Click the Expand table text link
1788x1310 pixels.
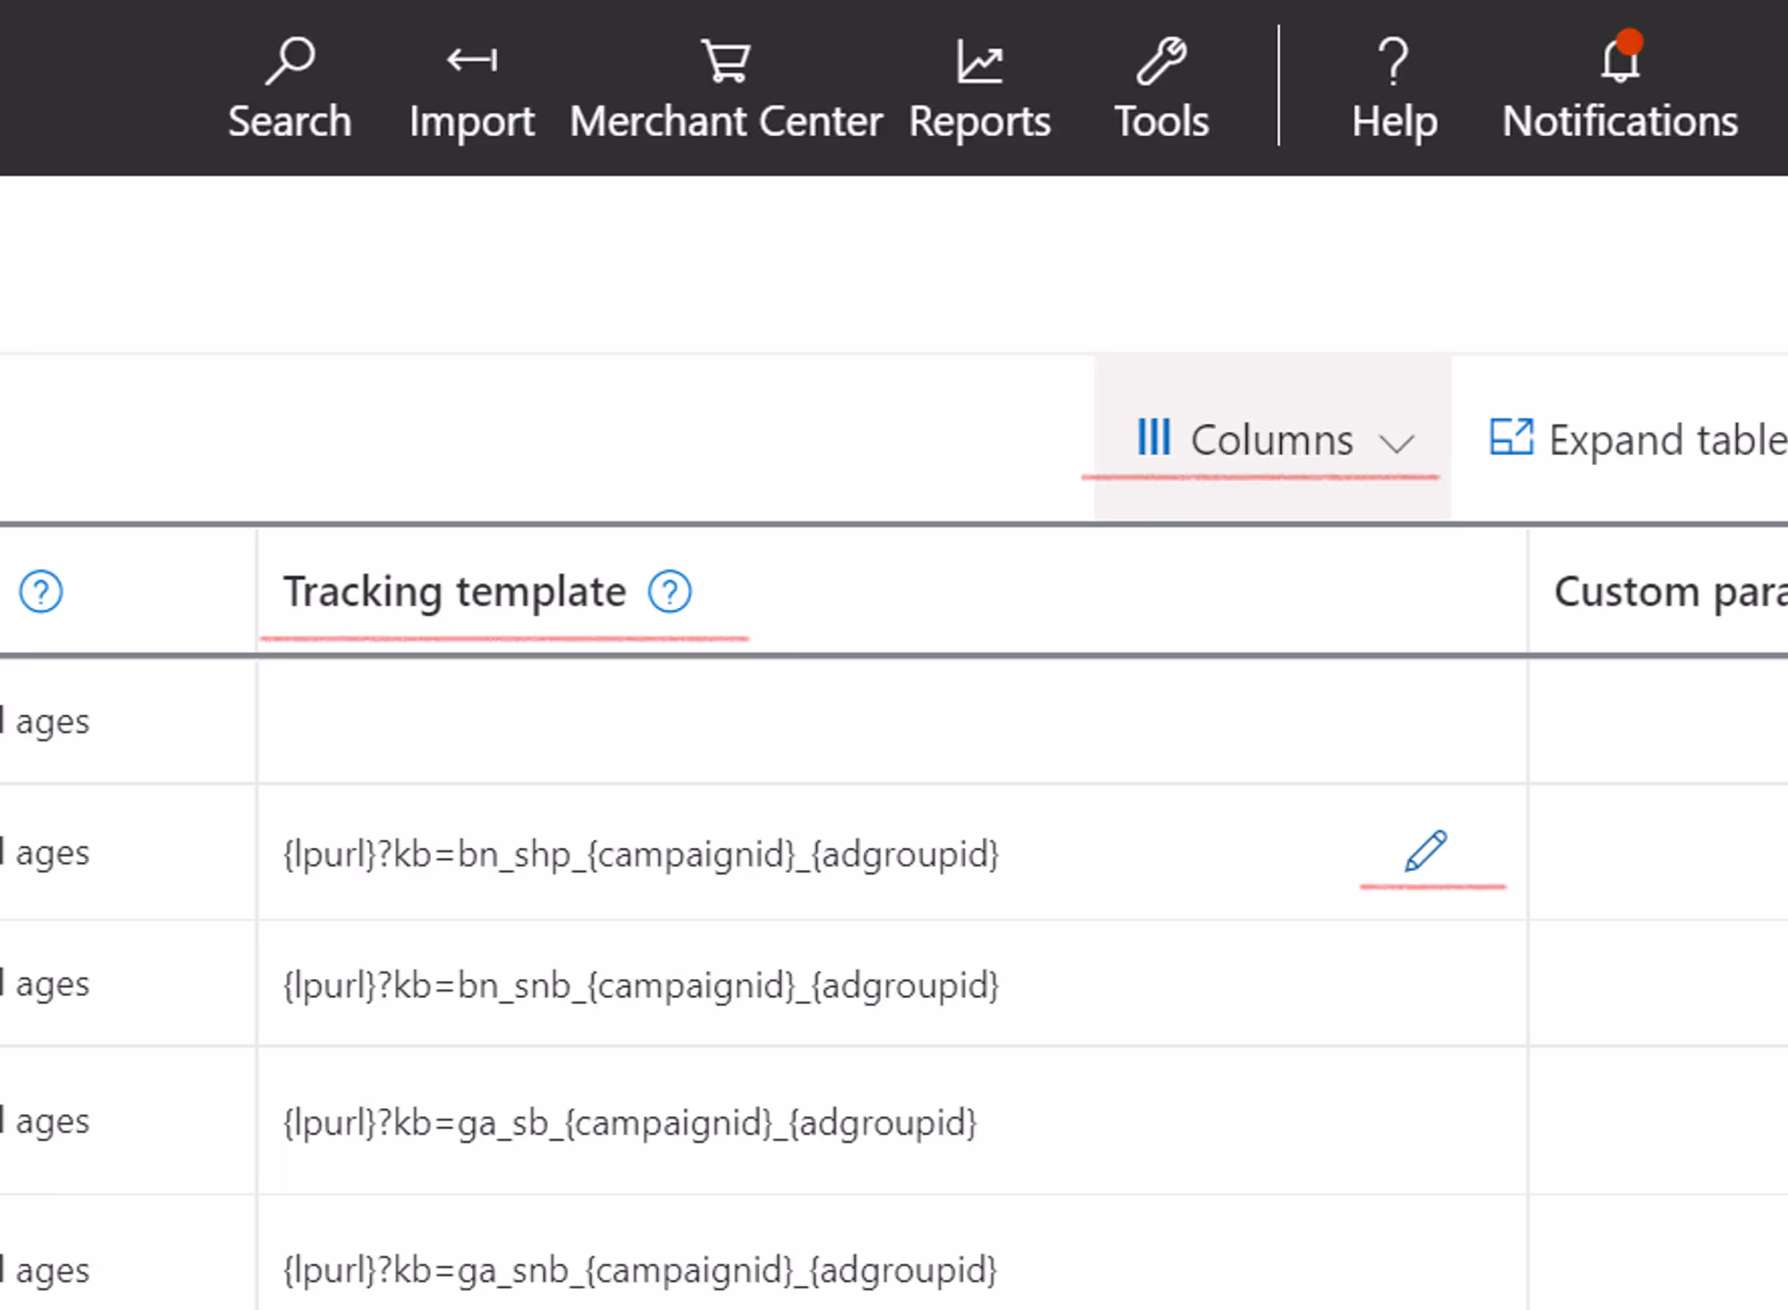point(1666,440)
